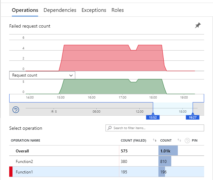The image size is (213, 180).
Task: Open the Exceptions tab
Action: tap(94, 10)
